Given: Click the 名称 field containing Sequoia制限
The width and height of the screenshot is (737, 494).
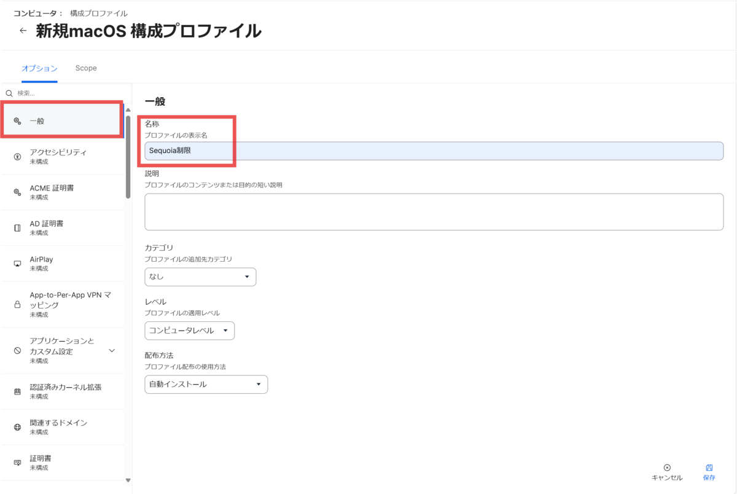Looking at the screenshot, I should pos(434,151).
